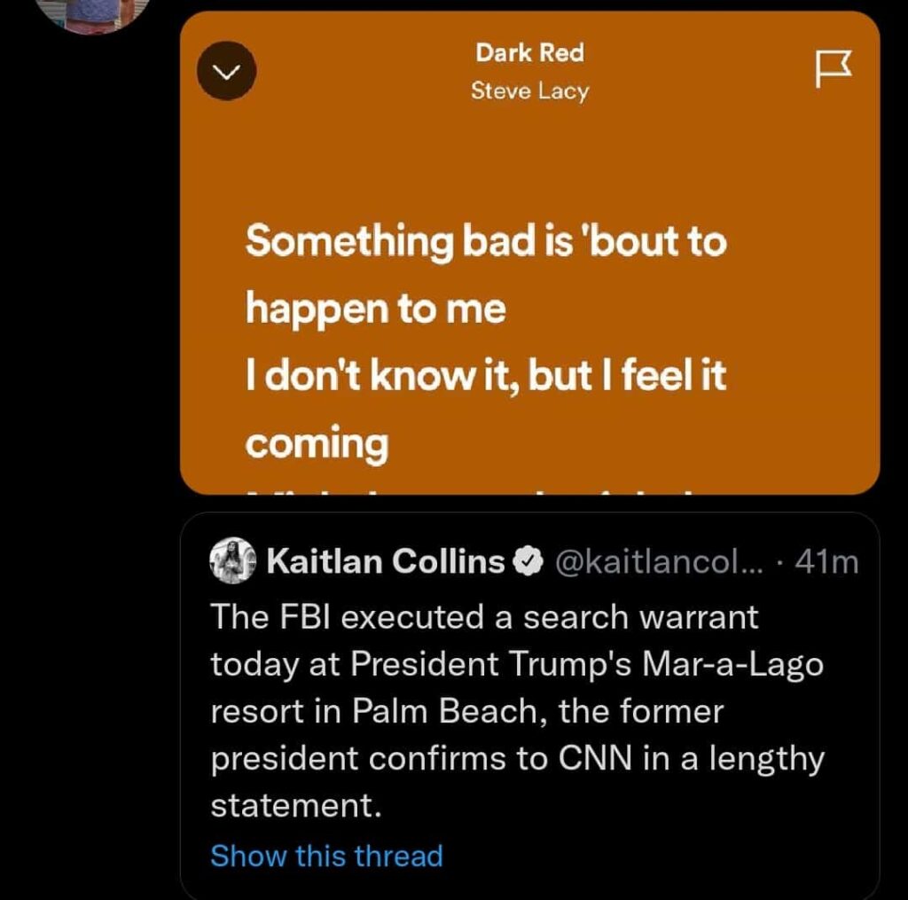Report lyrics using the flag icon
Image resolution: width=908 pixels, height=900 pixels.
pyautogui.click(x=832, y=70)
